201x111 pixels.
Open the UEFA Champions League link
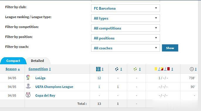[x=54, y=87]
